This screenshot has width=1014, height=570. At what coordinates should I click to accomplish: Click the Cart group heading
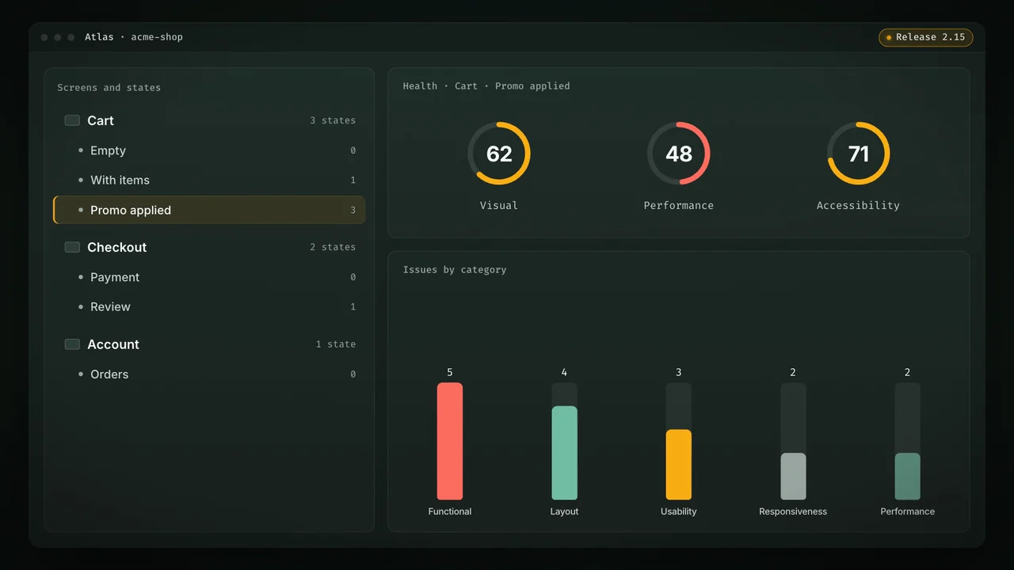point(101,120)
